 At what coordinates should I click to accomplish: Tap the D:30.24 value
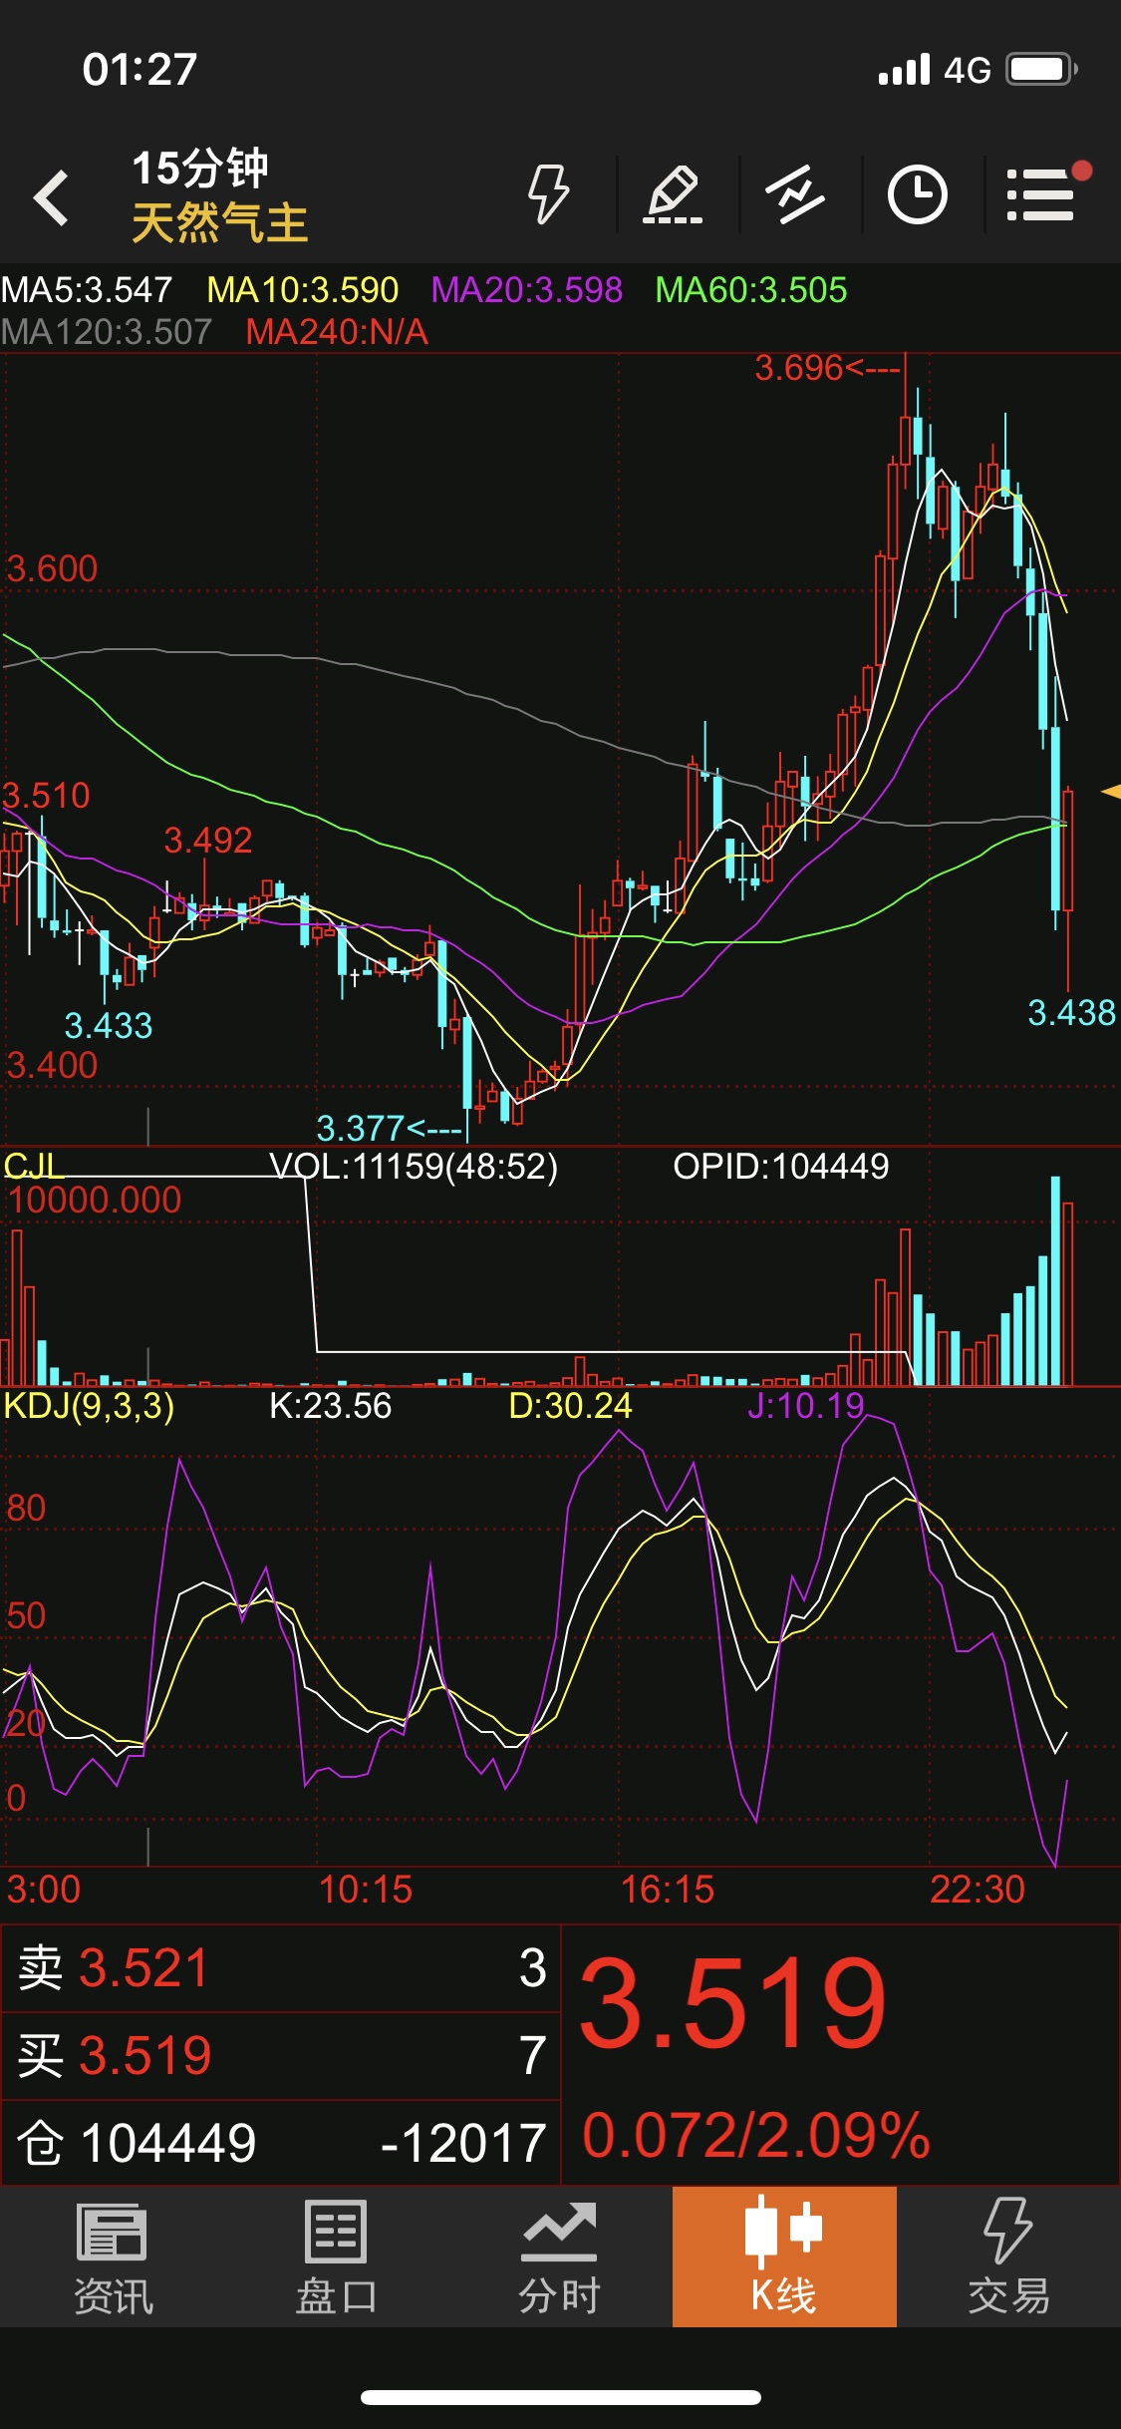pos(570,1406)
